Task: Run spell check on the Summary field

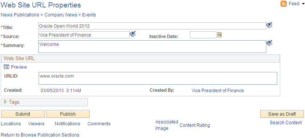Action: (269, 43)
